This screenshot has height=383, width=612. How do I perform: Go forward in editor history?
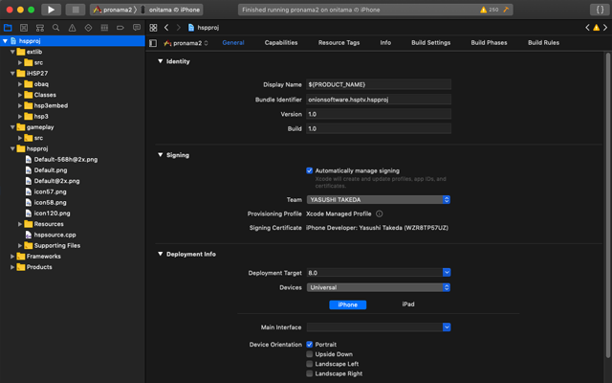point(179,28)
